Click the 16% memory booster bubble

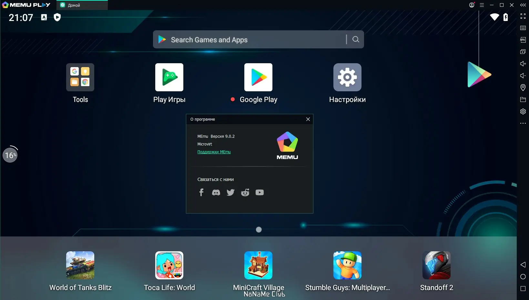tap(10, 155)
